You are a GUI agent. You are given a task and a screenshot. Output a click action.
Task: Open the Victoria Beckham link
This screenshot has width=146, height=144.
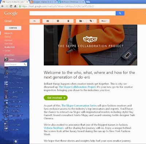pyautogui.click(x=54, y=128)
